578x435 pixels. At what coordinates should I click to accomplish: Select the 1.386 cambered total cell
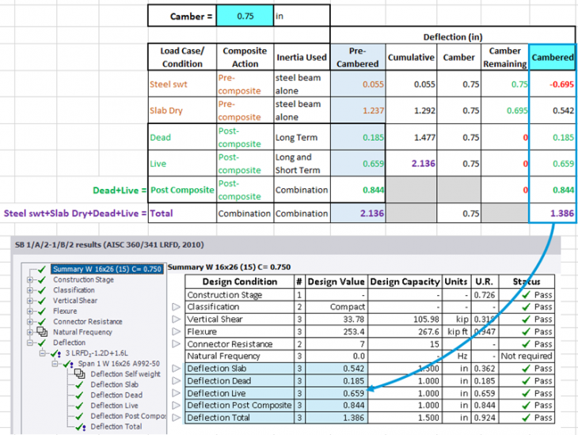click(x=552, y=214)
